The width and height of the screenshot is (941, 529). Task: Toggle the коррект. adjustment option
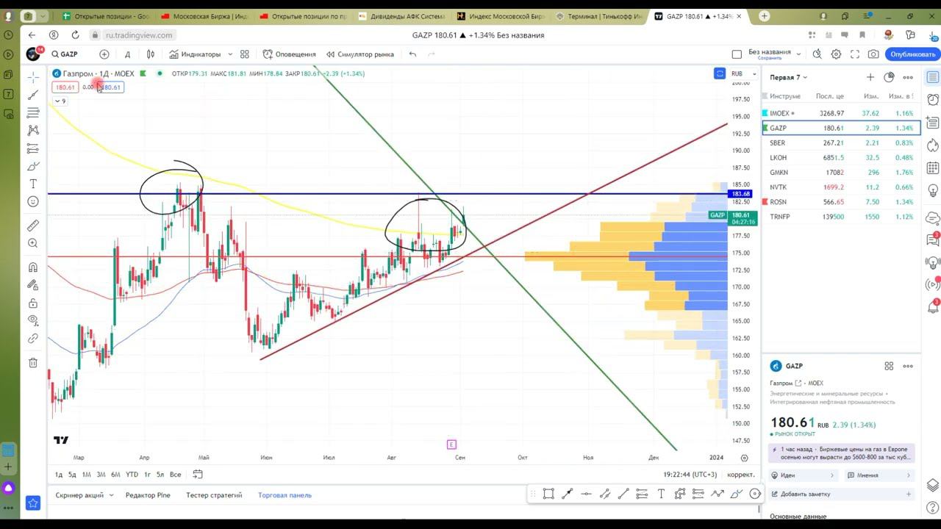tap(740, 475)
